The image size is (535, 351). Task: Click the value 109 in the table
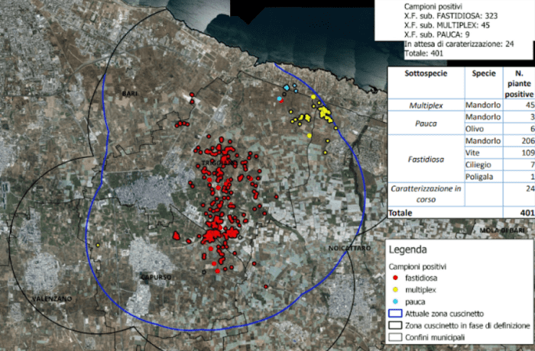click(528, 153)
